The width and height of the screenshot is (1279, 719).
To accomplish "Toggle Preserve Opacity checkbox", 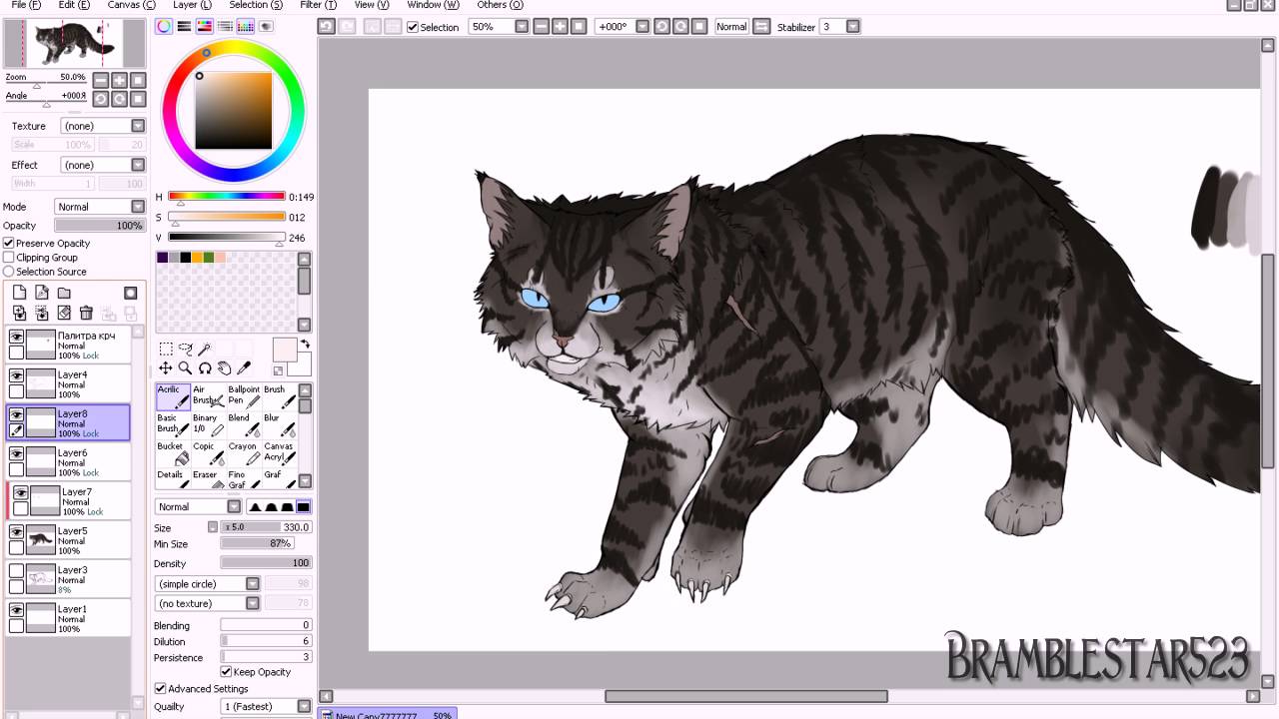I will (9, 243).
